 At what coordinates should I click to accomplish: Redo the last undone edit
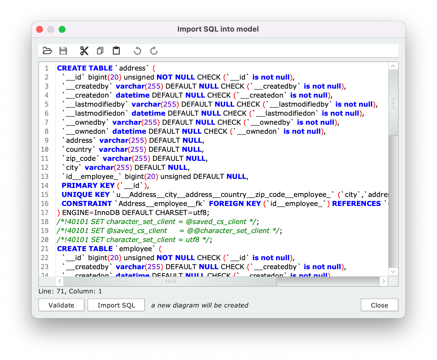(154, 51)
